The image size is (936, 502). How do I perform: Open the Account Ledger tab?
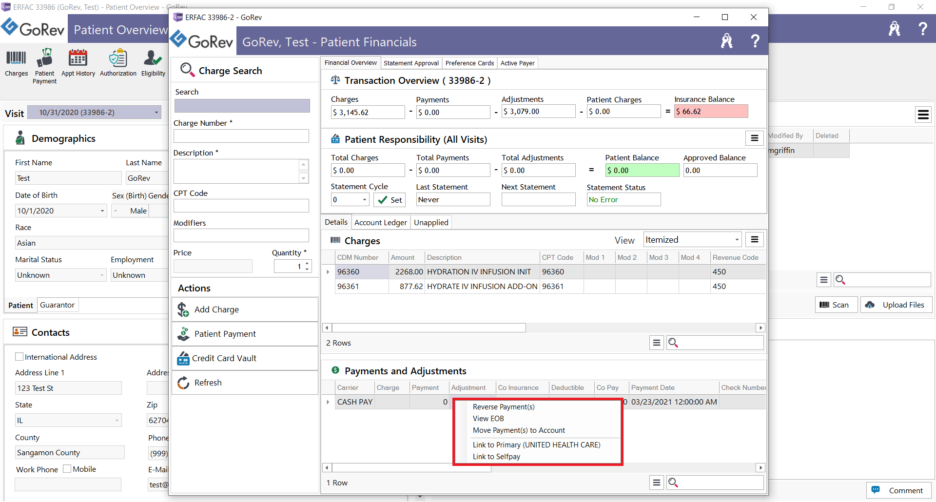click(x=380, y=222)
